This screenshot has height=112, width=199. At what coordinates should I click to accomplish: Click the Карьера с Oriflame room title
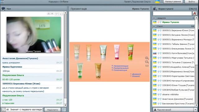pos(58,2)
